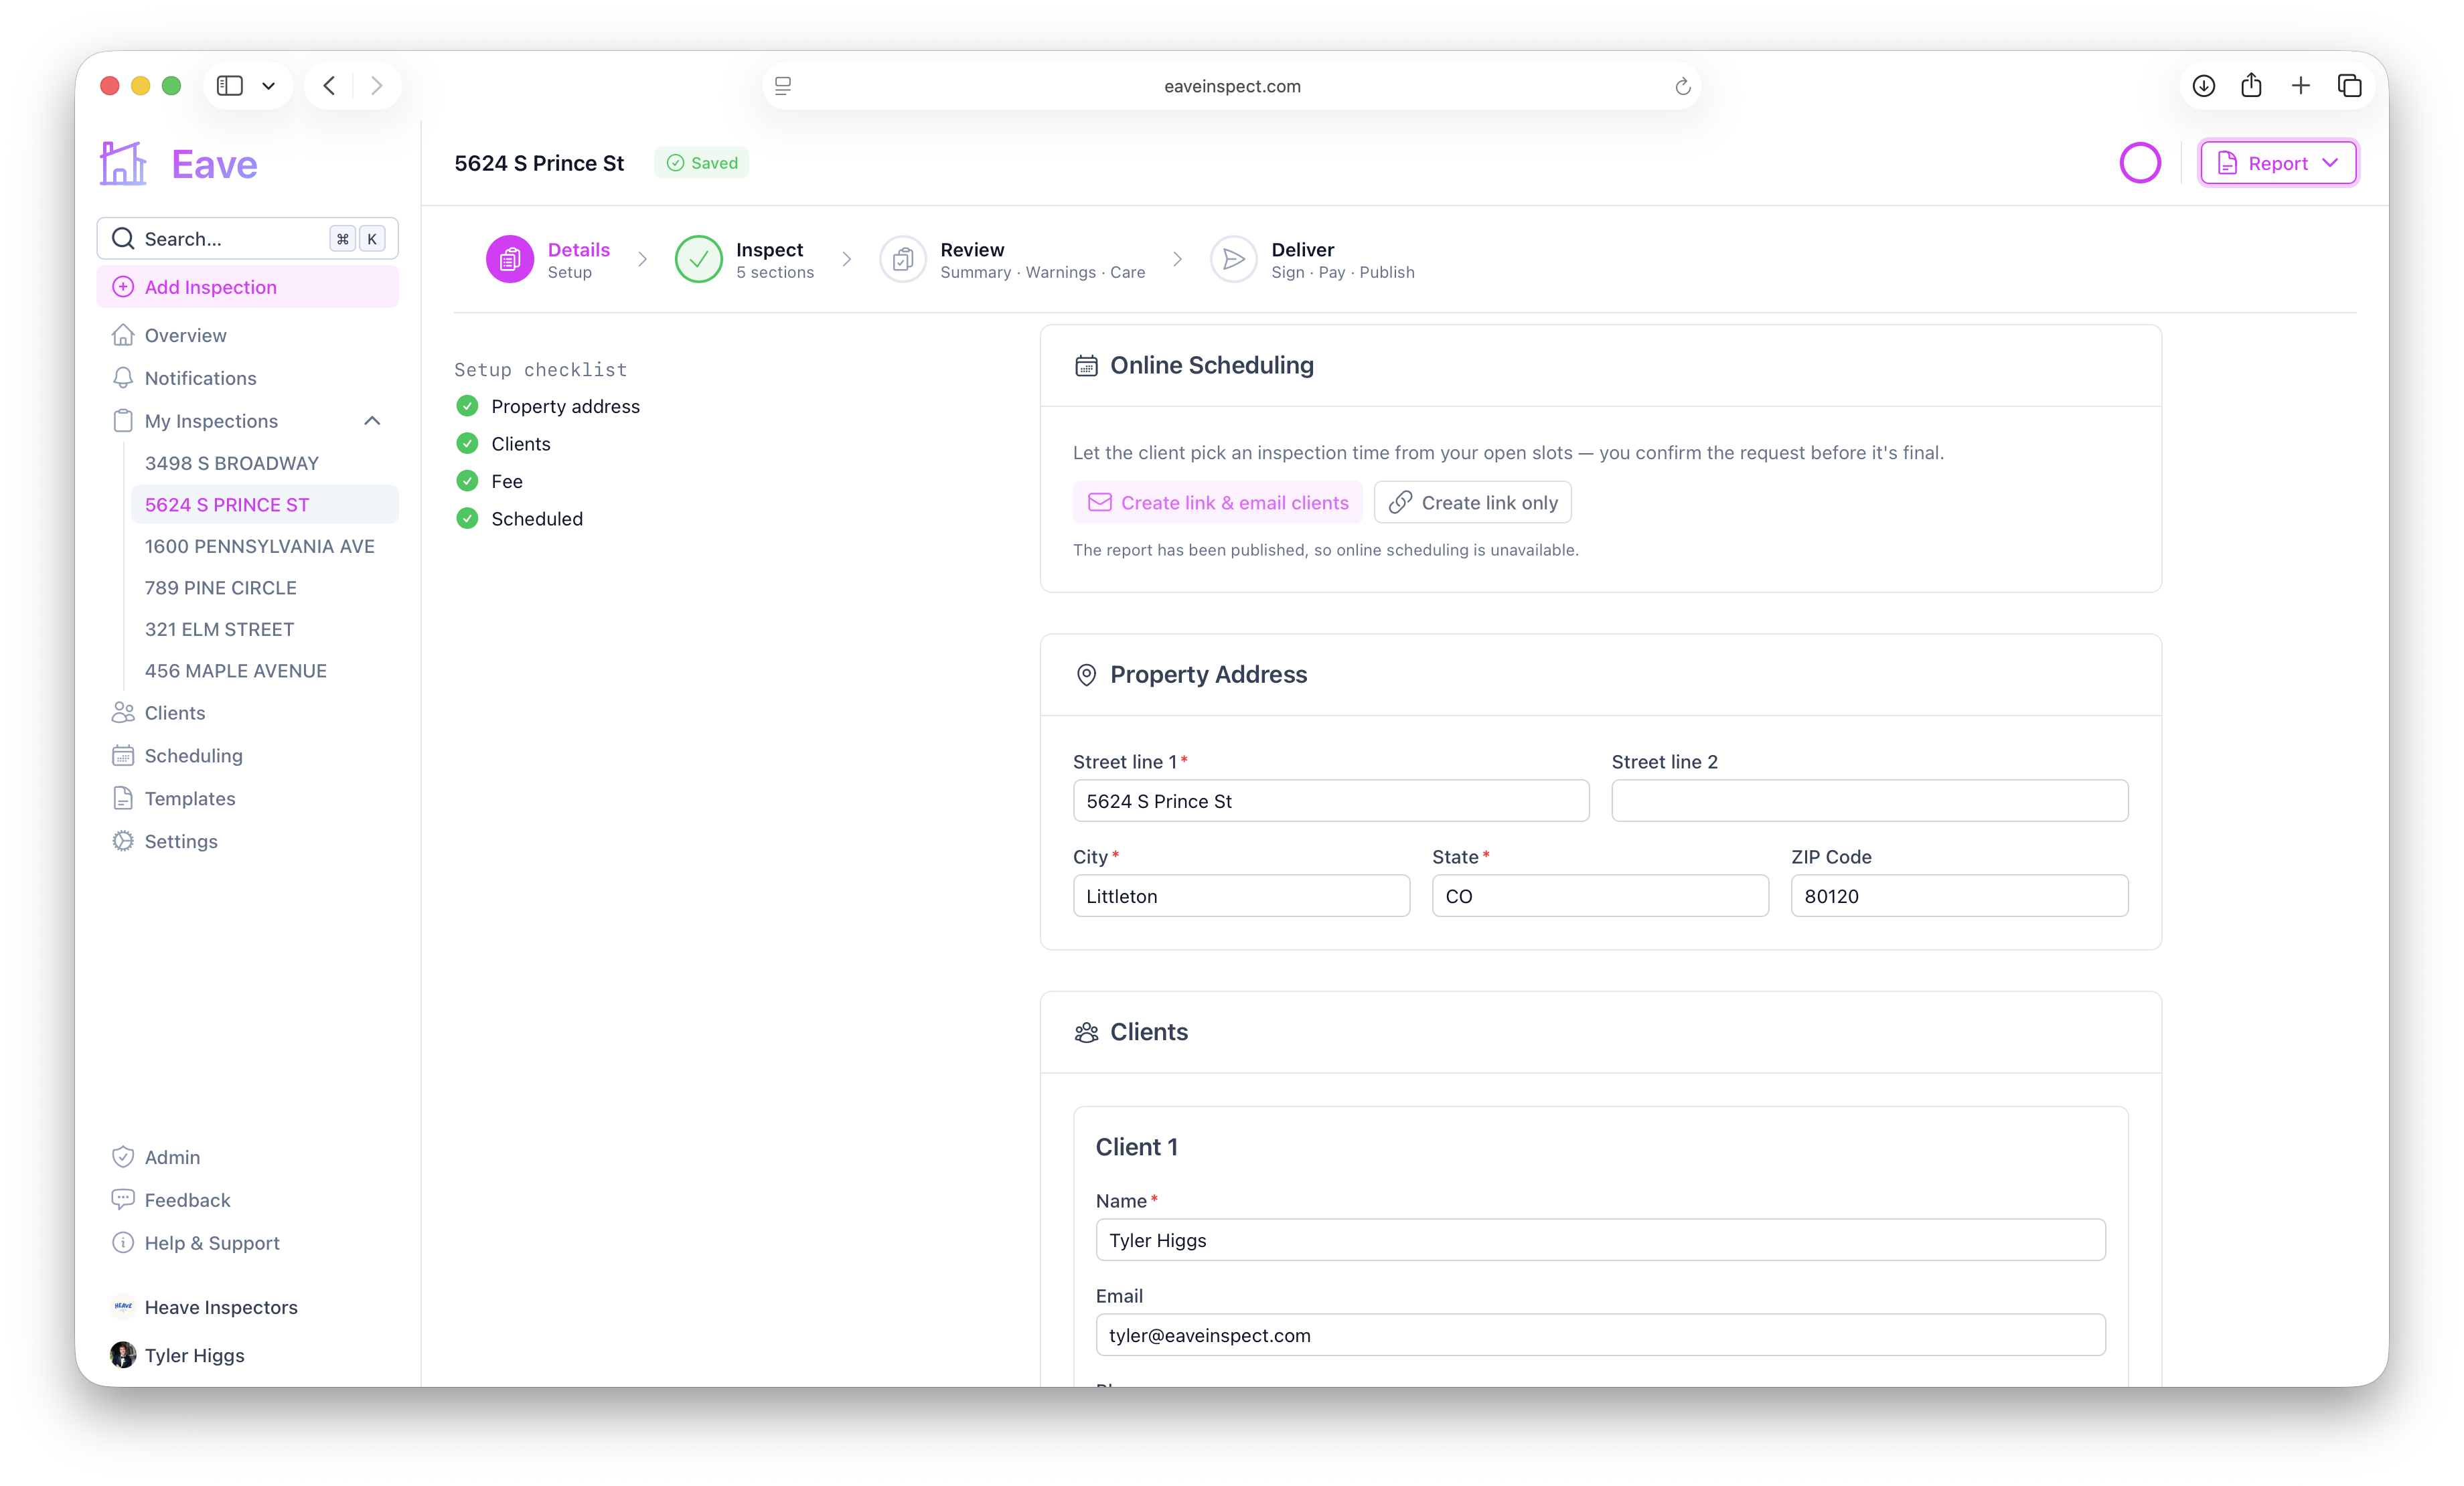The height and width of the screenshot is (1486, 2464).
Task: Open the Inspect step
Action: coord(744,260)
